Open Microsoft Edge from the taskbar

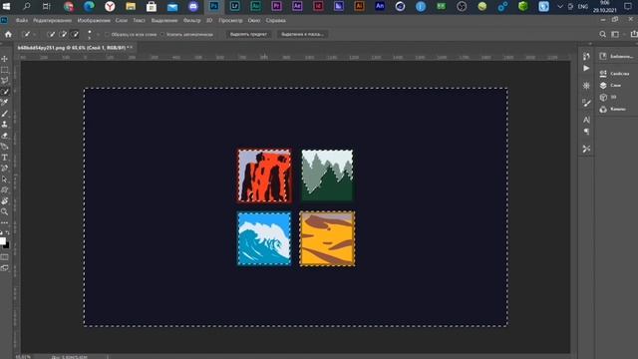89,7
